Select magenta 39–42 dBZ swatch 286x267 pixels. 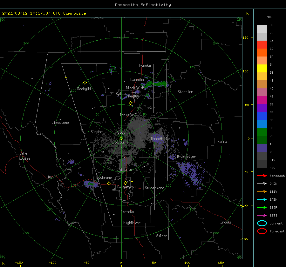point(262,100)
